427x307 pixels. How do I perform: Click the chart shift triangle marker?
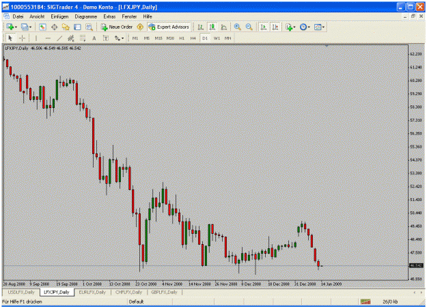click(x=327, y=46)
